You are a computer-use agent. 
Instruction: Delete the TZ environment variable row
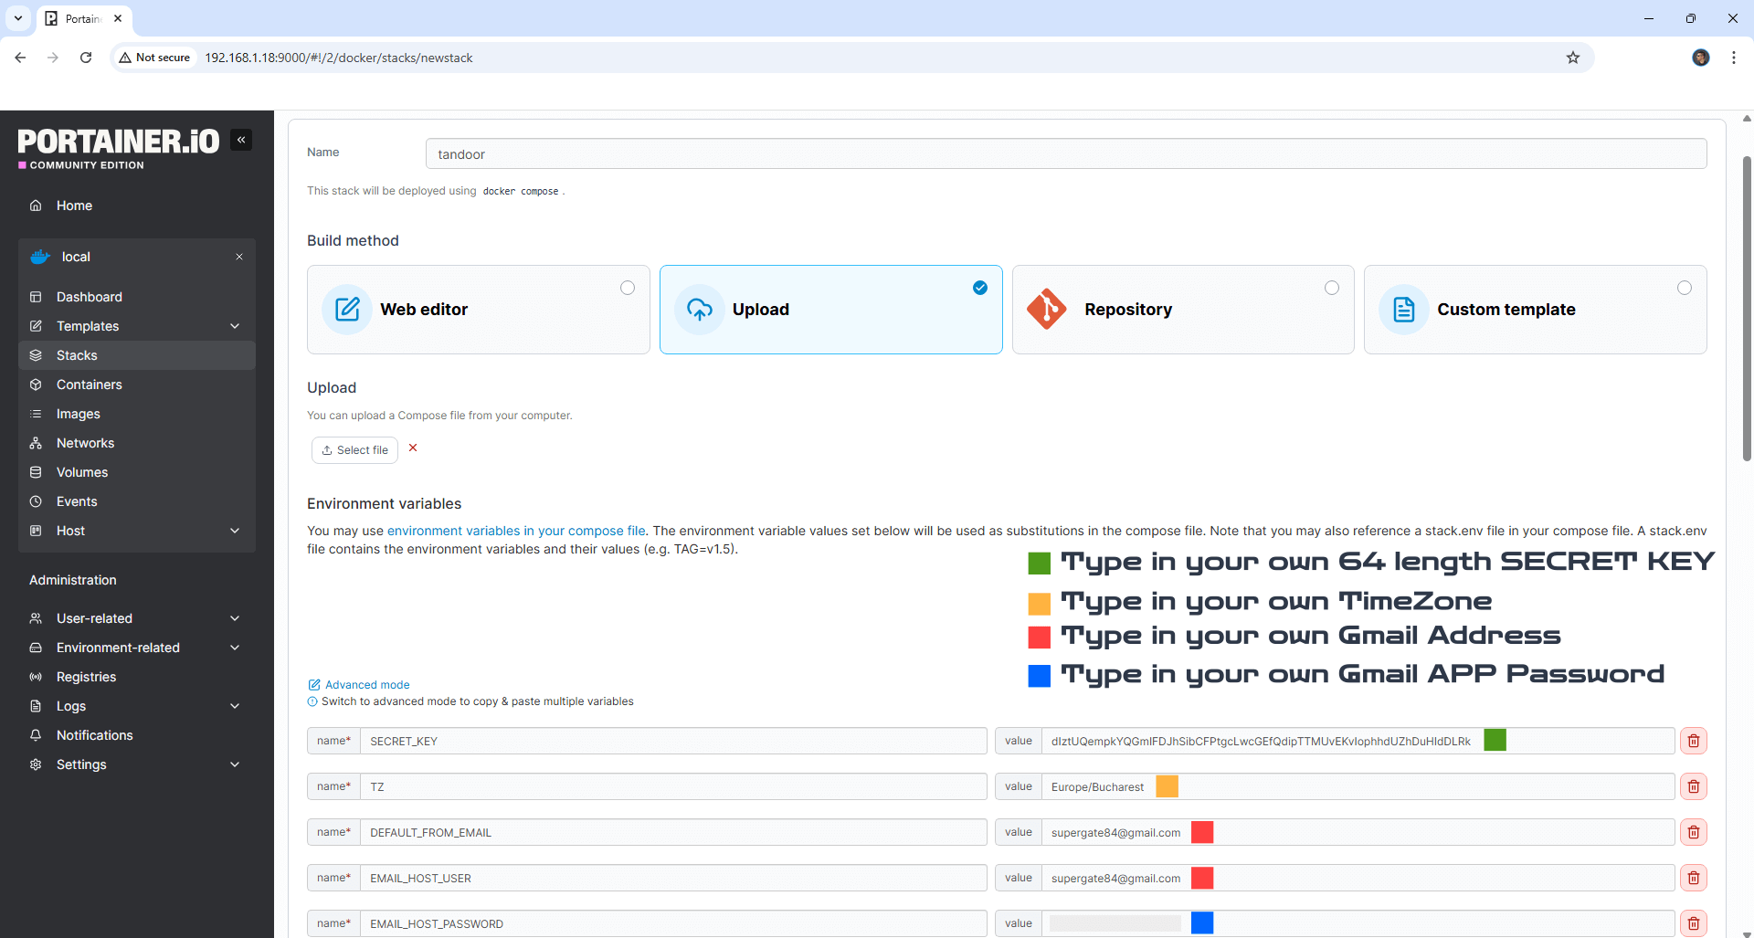(x=1693, y=786)
